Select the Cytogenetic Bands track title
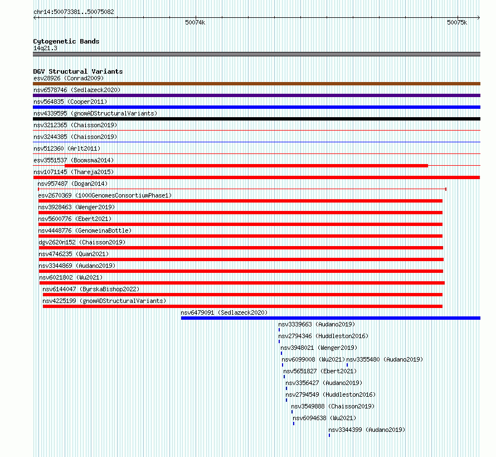The height and width of the screenshot is (457, 496). (x=66, y=41)
